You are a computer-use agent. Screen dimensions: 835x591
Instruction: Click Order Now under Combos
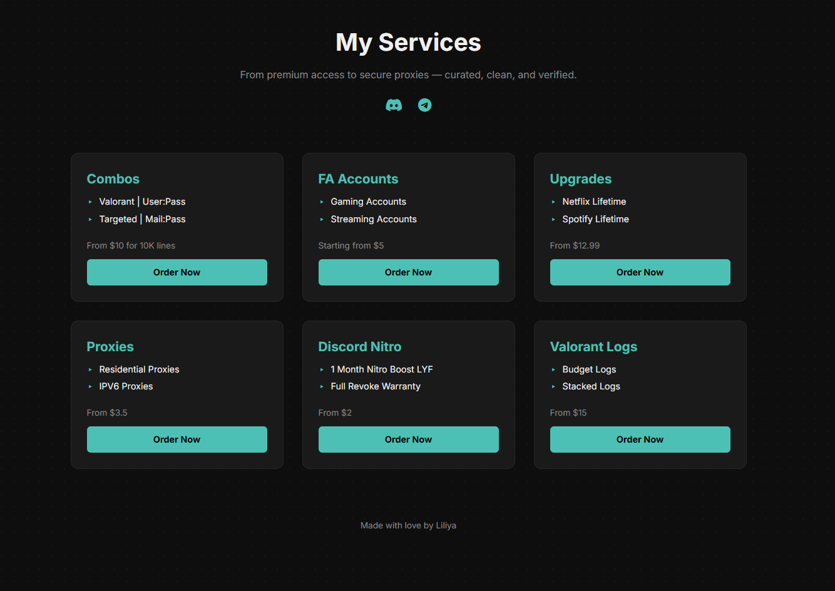point(177,272)
